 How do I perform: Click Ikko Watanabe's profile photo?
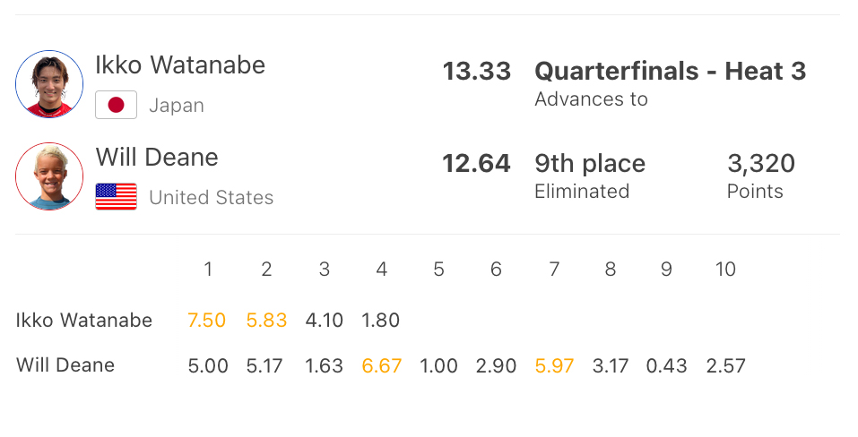click(49, 84)
